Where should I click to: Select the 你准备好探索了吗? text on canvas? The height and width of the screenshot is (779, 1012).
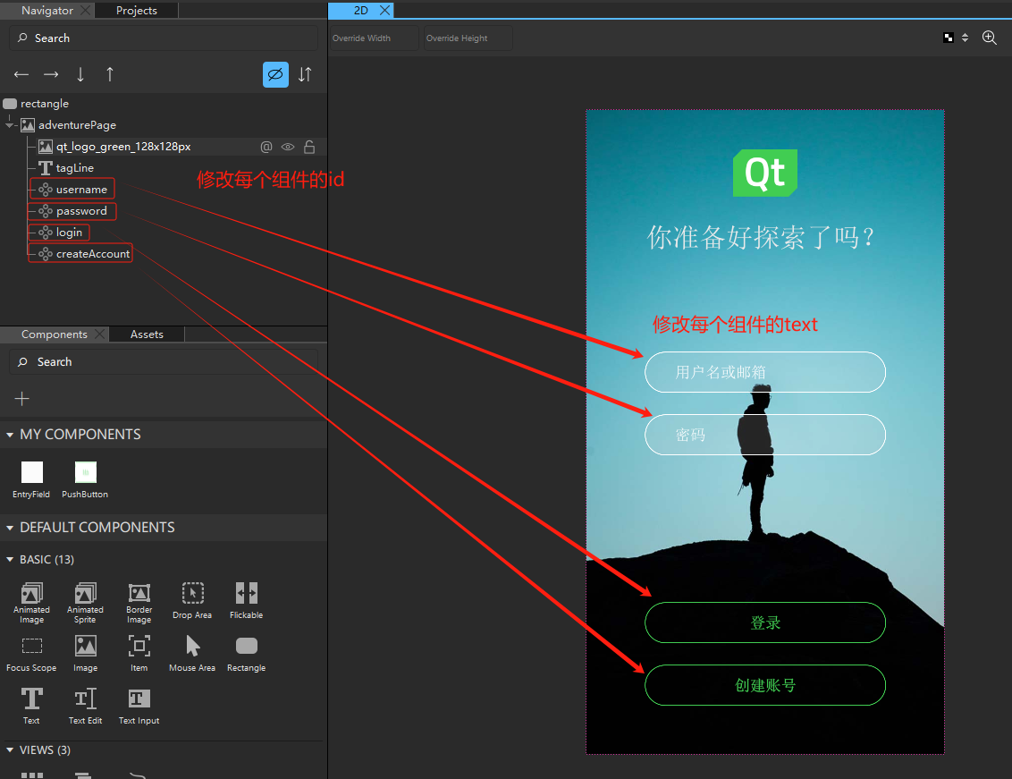[761, 238]
